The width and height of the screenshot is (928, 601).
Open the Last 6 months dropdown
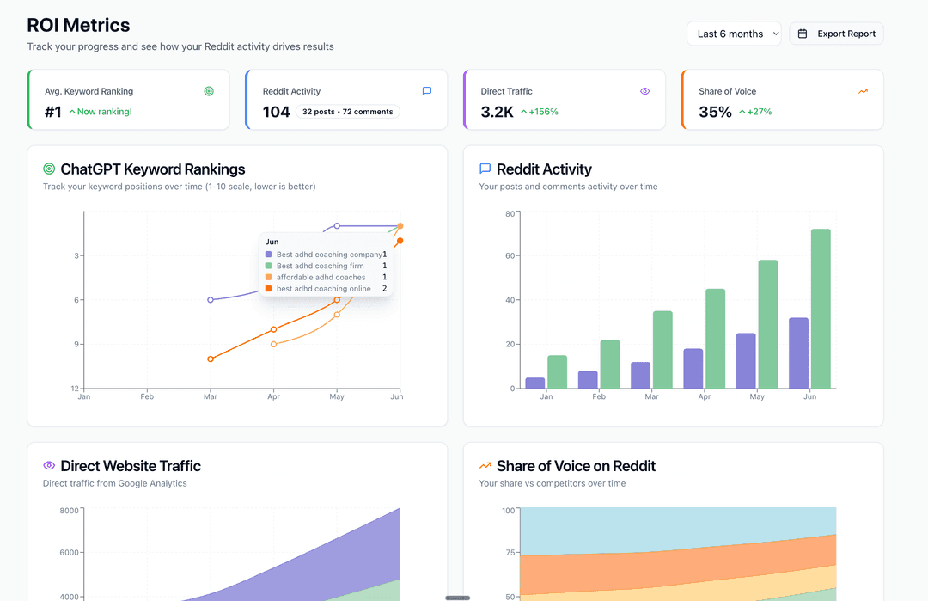tap(734, 34)
